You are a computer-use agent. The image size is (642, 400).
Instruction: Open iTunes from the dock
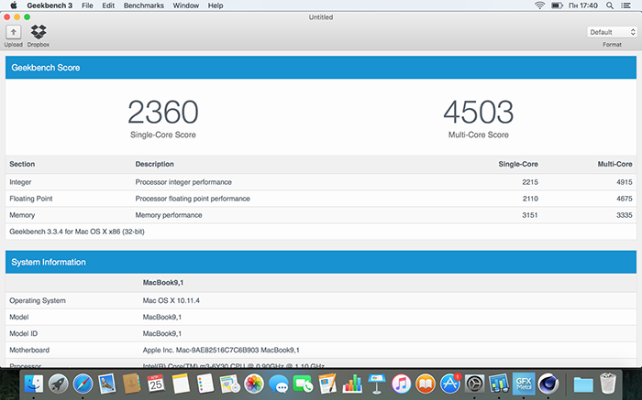[400, 384]
